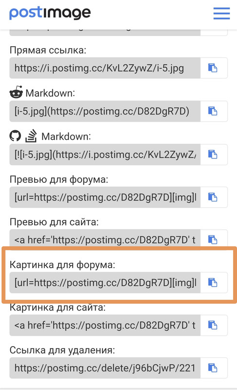Open the hamburger menu
The height and width of the screenshot is (390, 237).
point(221,13)
